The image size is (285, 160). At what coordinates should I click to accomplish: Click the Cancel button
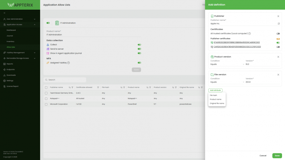tap(263, 156)
